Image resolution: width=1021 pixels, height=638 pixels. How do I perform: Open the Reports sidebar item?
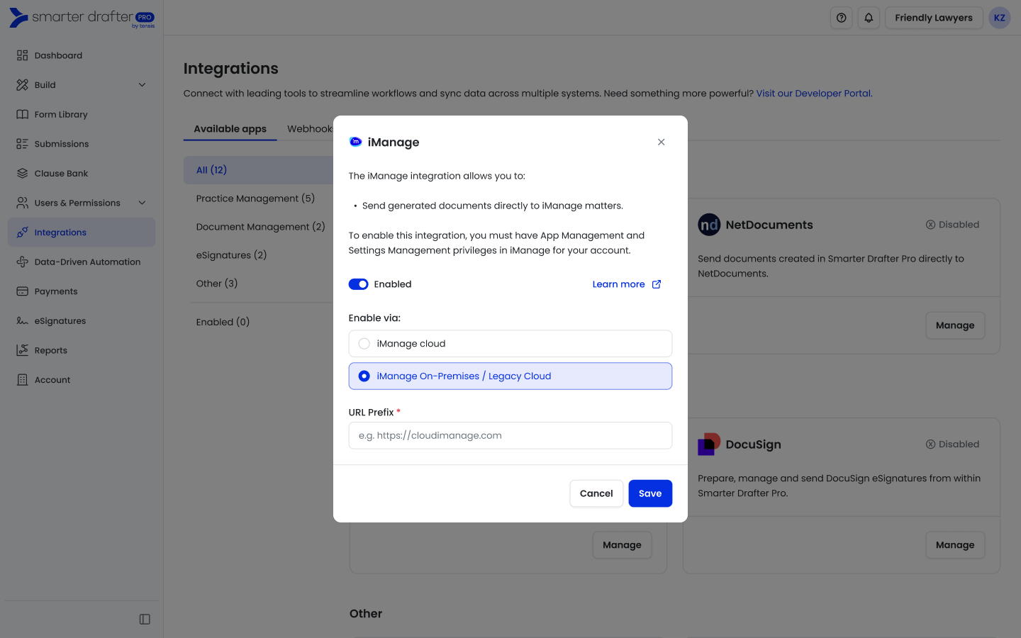[x=50, y=350]
